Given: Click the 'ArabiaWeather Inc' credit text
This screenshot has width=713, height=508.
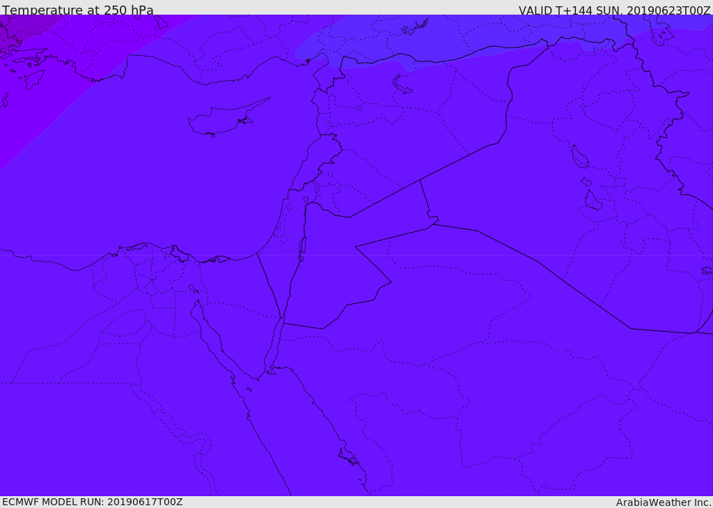Looking at the screenshot, I should click(x=664, y=502).
